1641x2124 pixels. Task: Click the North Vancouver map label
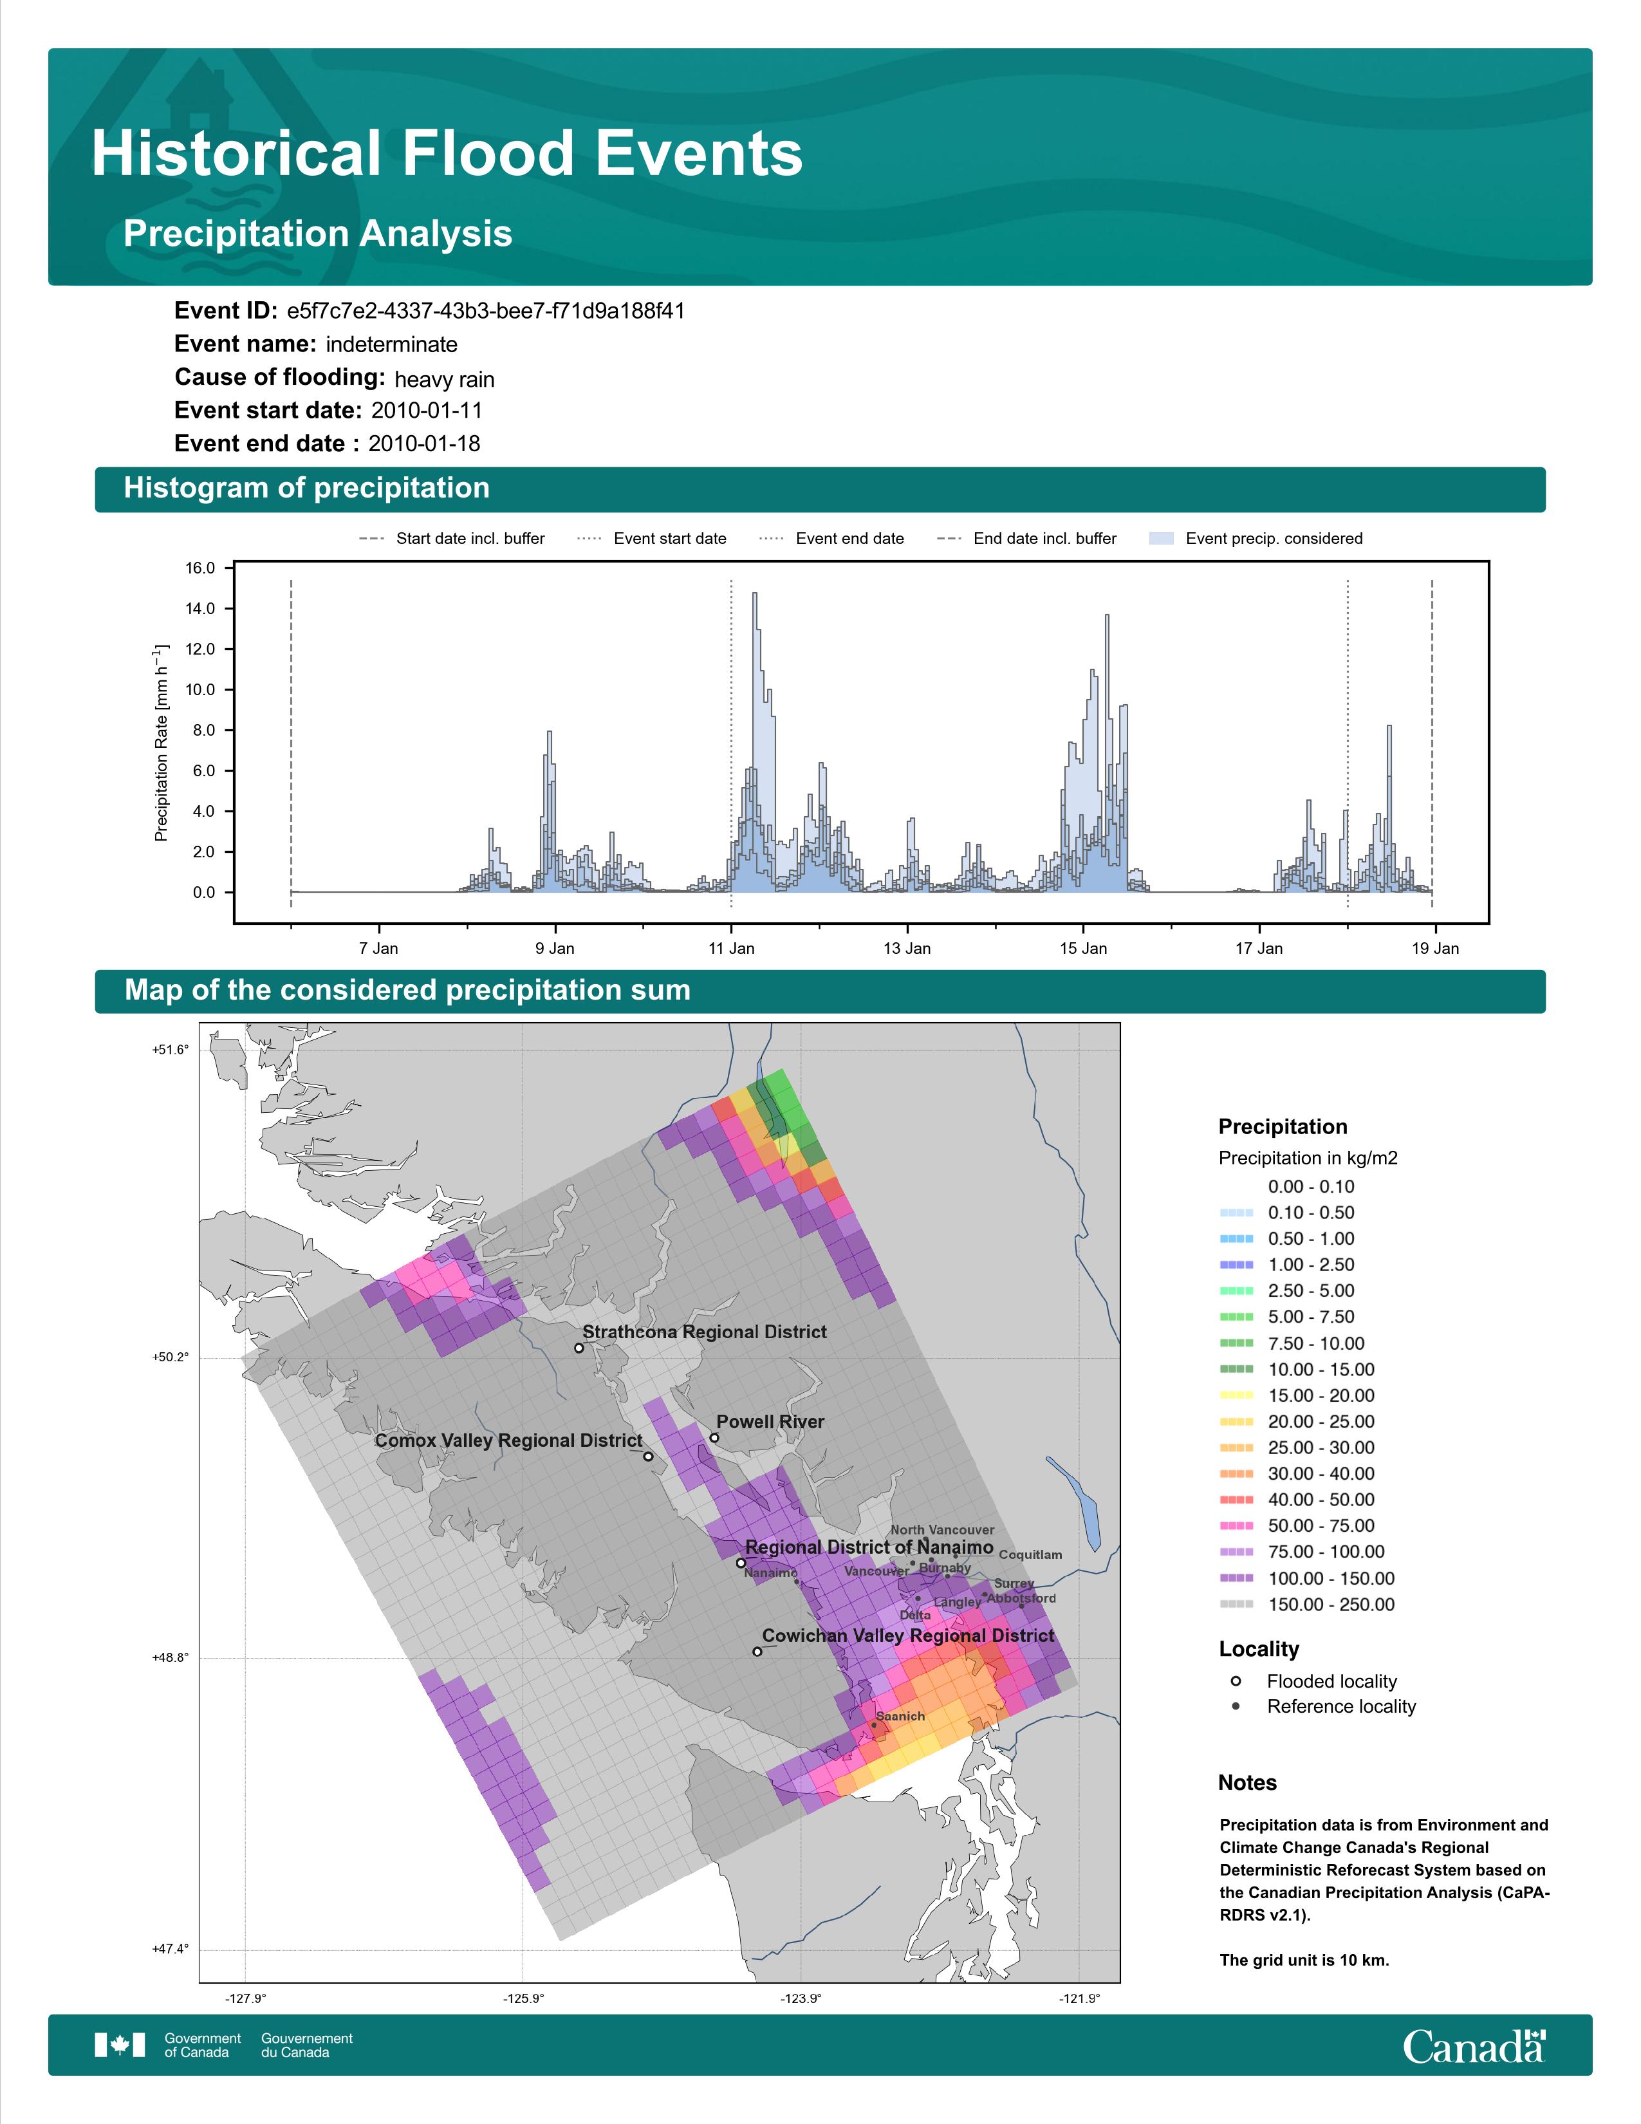coord(942,1530)
